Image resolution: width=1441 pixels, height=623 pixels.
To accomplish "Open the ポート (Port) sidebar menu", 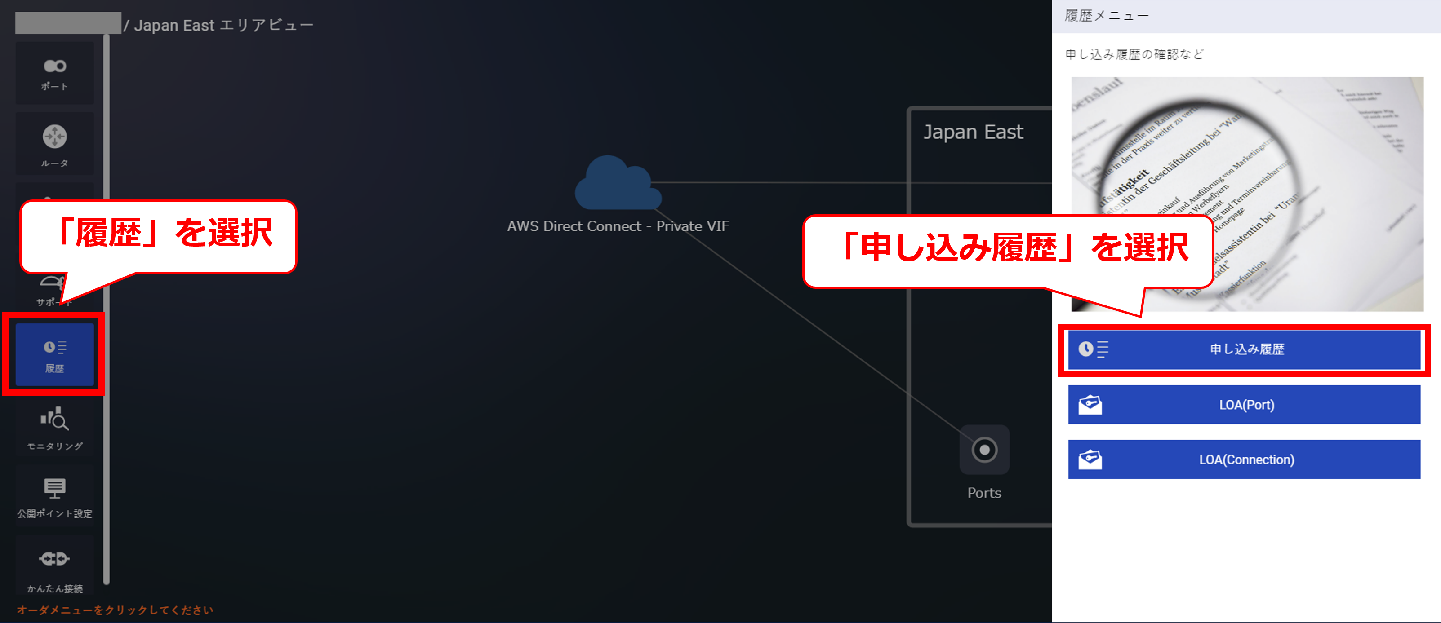I will 54,73.
